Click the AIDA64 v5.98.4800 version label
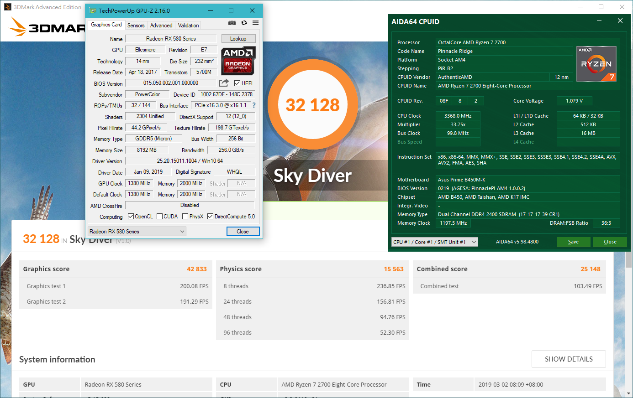 [517, 242]
